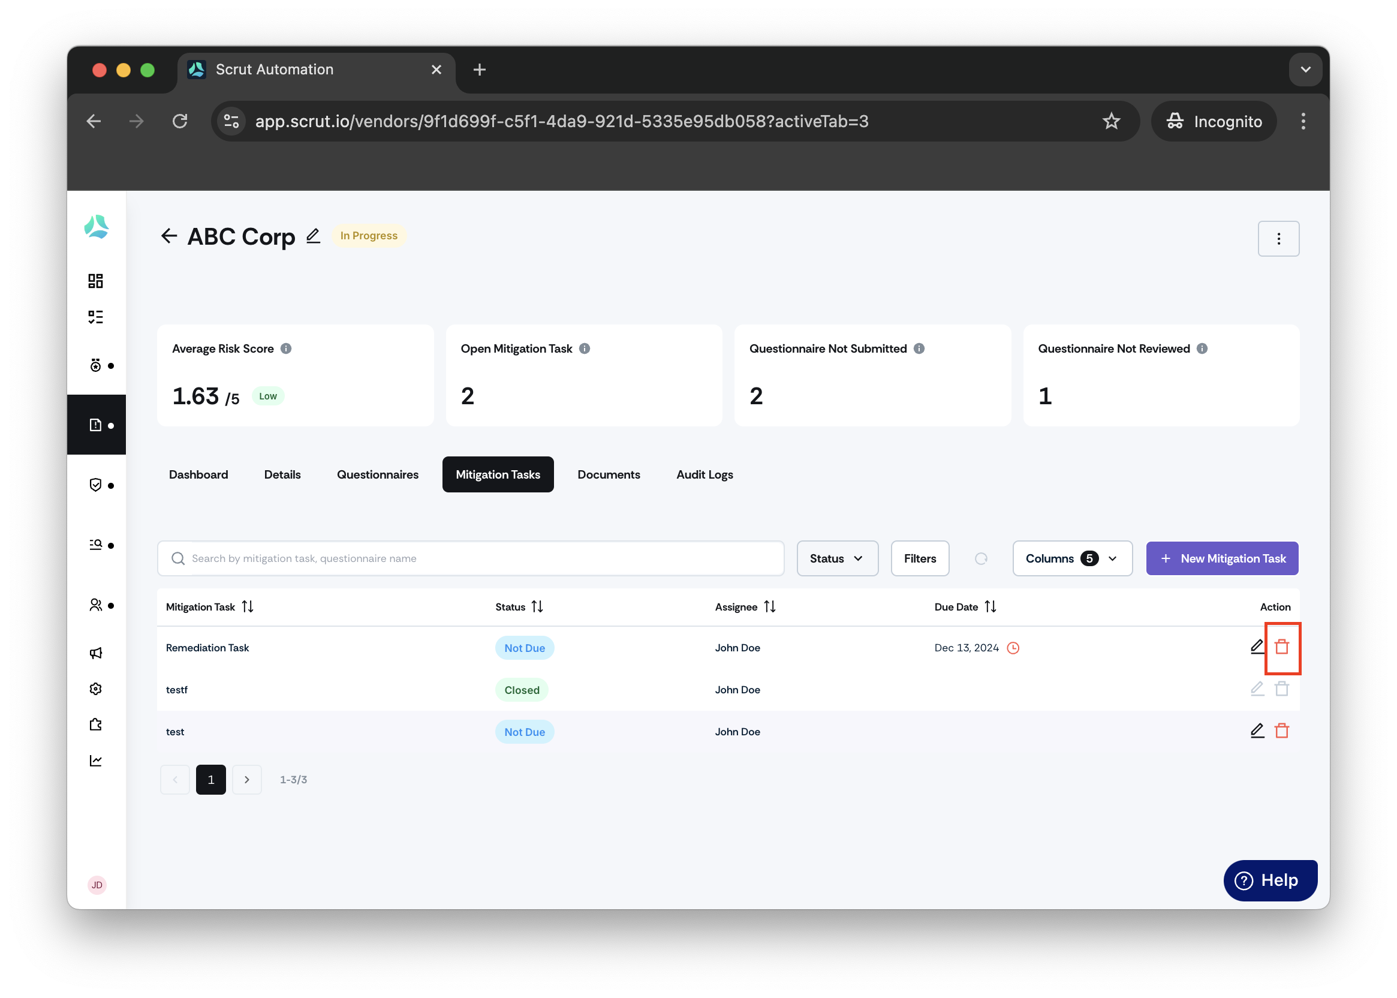Open the Columns 5 dropdown
The width and height of the screenshot is (1397, 998).
pyautogui.click(x=1073, y=558)
